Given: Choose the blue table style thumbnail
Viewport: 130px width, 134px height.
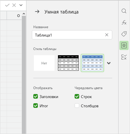Looking at the screenshot, I should [92, 63].
